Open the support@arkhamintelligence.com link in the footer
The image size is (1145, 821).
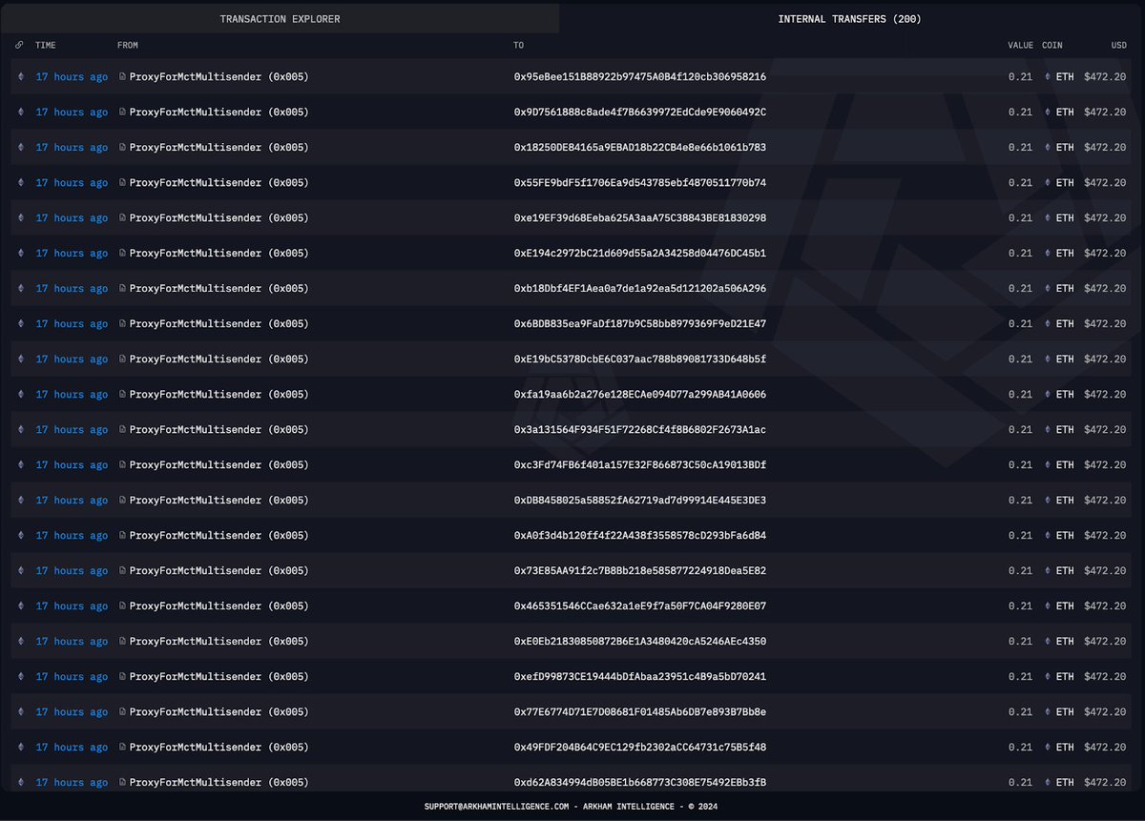(496, 807)
